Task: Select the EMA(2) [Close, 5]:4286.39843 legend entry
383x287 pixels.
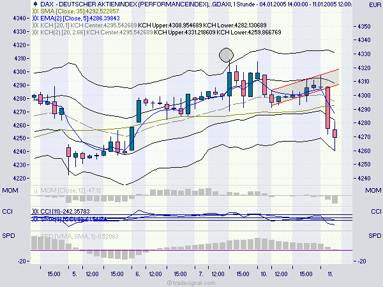Action: click(x=80, y=18)
